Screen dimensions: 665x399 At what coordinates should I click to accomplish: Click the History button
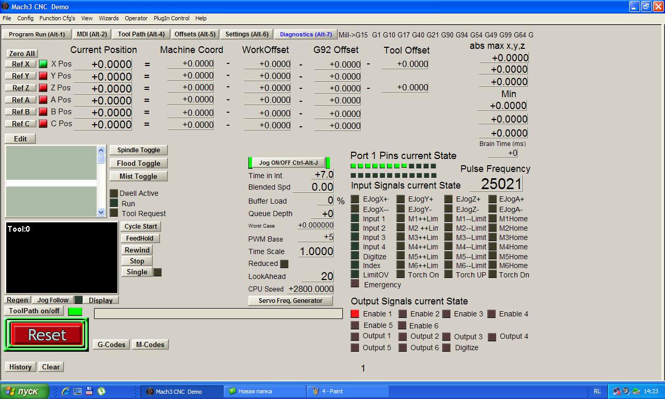point(20,367)
